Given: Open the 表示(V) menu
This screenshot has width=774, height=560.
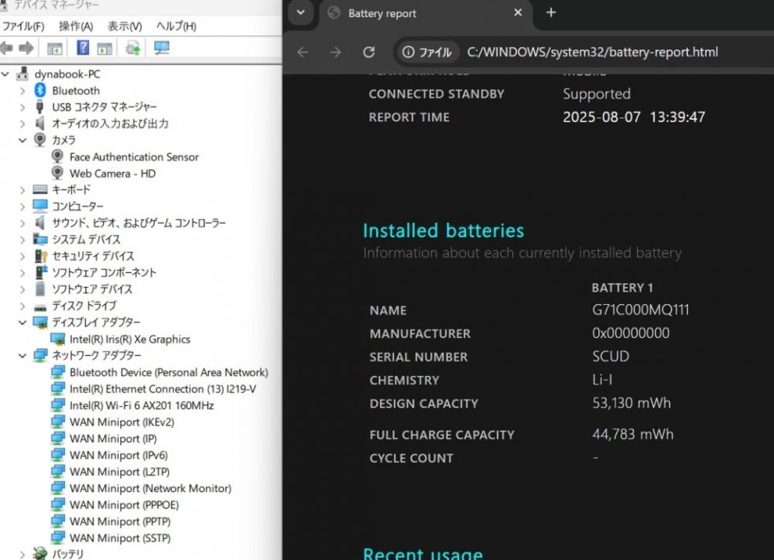Looking at the screenshot, I should tap(125, 26).
